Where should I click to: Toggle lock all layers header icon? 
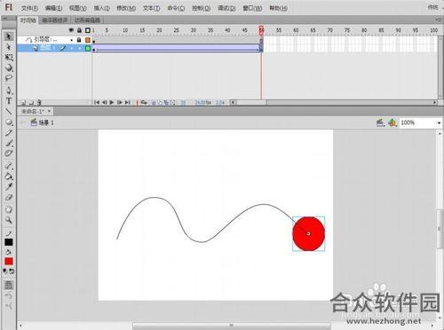tap(79, 30)
